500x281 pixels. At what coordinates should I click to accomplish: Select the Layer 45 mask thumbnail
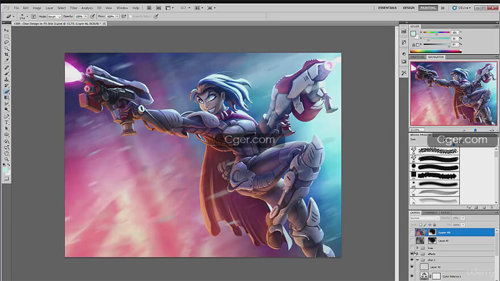pyautogui.click(x=432, y=241)
